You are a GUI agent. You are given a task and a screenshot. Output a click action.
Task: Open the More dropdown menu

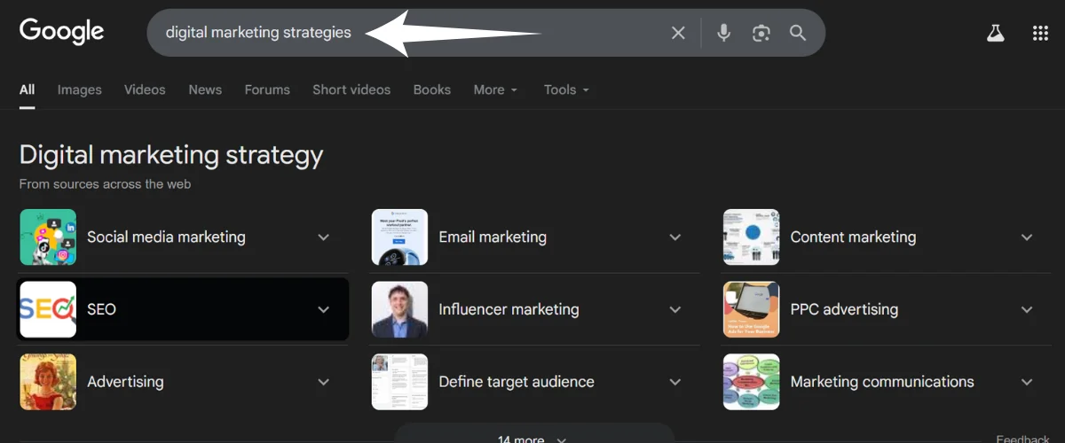[x=495, y=89]
